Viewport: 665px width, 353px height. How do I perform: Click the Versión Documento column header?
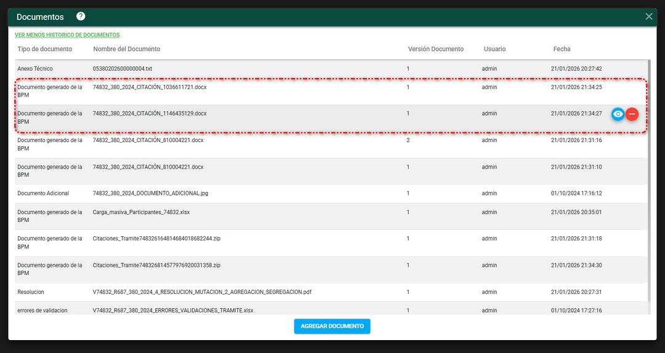coord(435,49)
